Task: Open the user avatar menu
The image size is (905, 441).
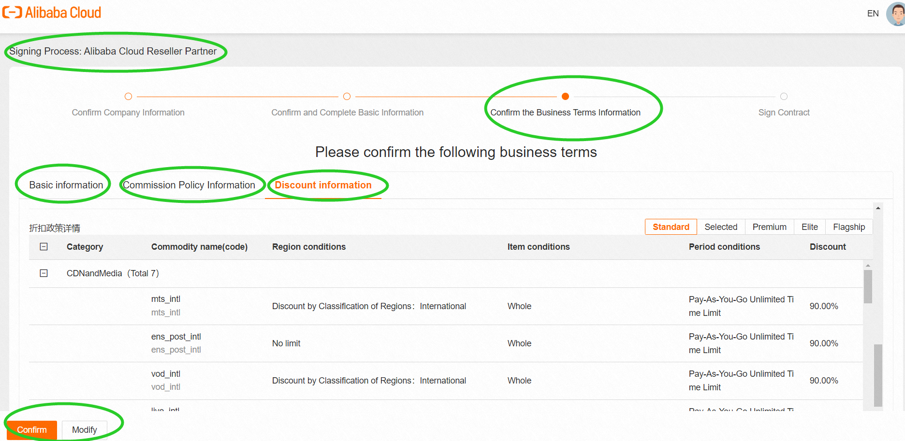Action: pos(896,14)
